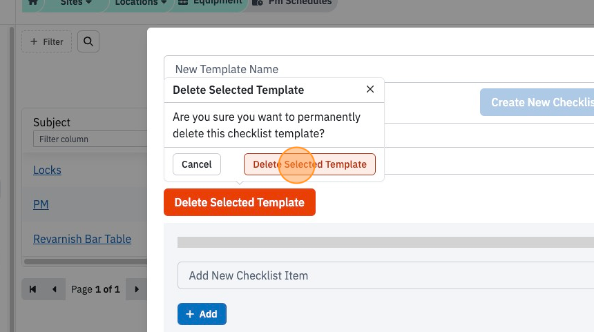Image resolution: width=594 pixels, height=332 pixels.
Task: Confirm Delete Selected Template in popup
Action: pyautogui.click(x=309, y=164)
